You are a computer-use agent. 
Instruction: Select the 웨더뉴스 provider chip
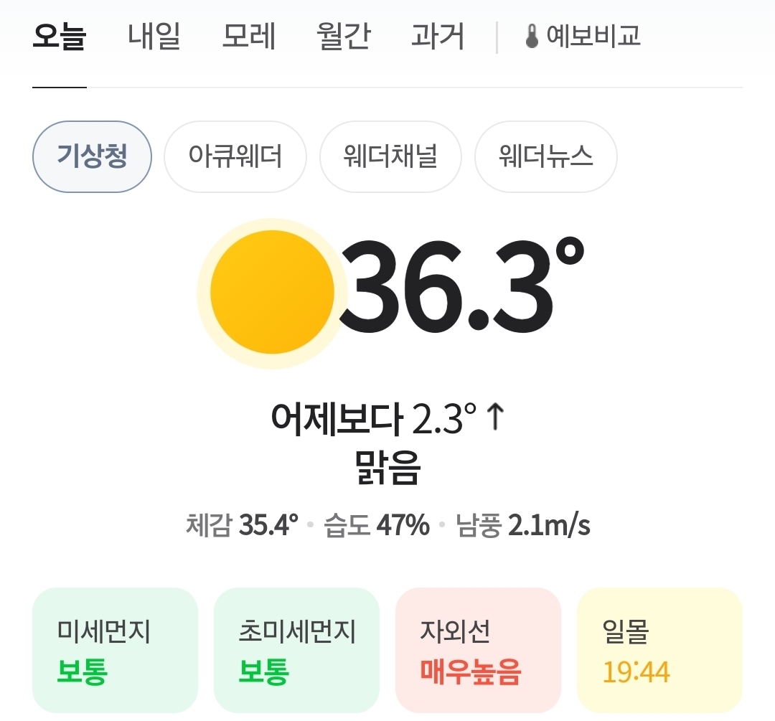pyautogui.click(x=545, y=156)
